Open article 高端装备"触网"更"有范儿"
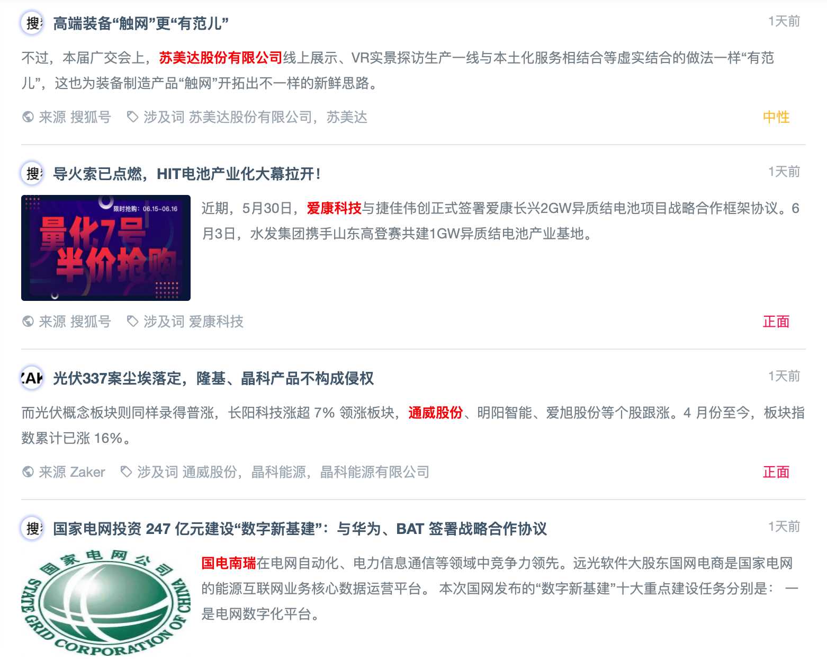 coord(141,24)
